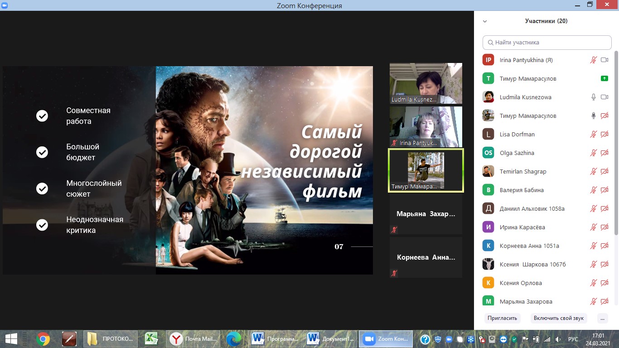Click Temirlan Shagrap's muted microphone icon
Screen dimensions: 619x348
pos(593,171)
